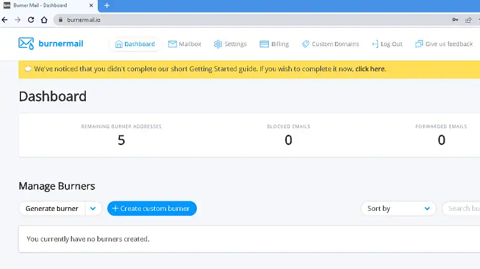The image size is (480, 269).
Task: Navigate to Custom Domains
Action: coord(330,44)
